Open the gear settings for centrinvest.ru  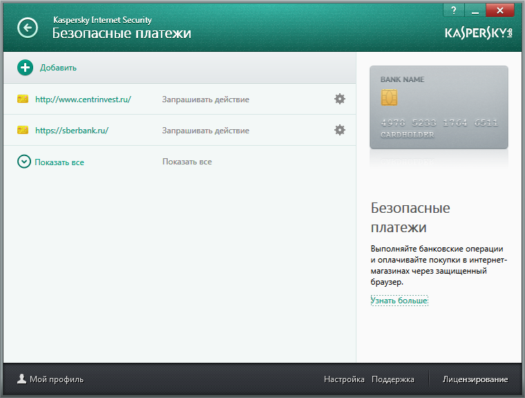click(x=340, y=99)
